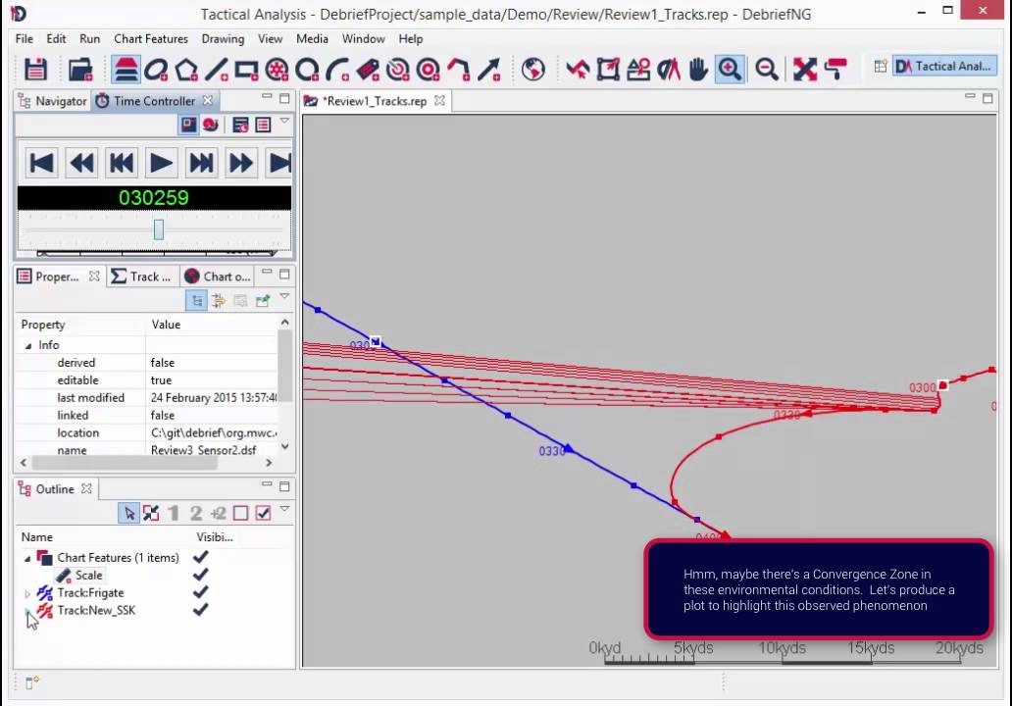Click the Save As folder icon in toolbar

pos(80,69)
